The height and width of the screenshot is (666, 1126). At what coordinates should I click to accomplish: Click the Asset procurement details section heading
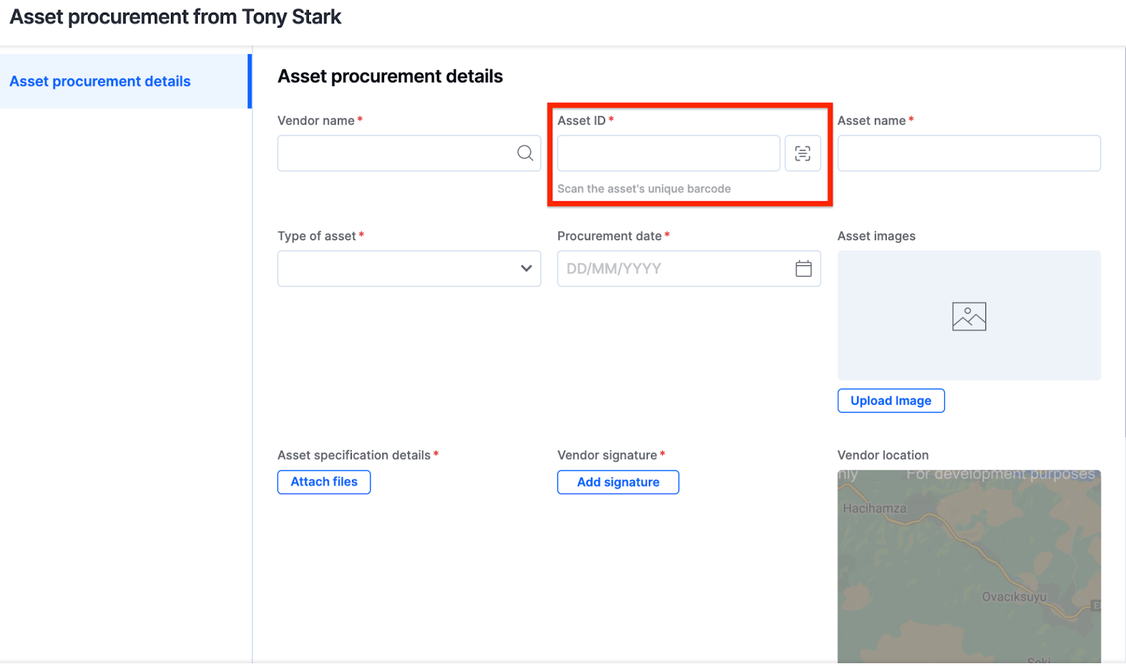(x=390, y=76)
